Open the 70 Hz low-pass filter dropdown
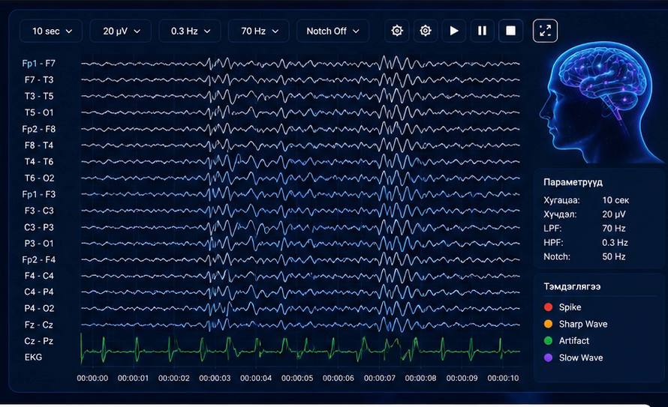Image resolution: width=668 pixels, height=407 pixels. click(x=259, y=31)
